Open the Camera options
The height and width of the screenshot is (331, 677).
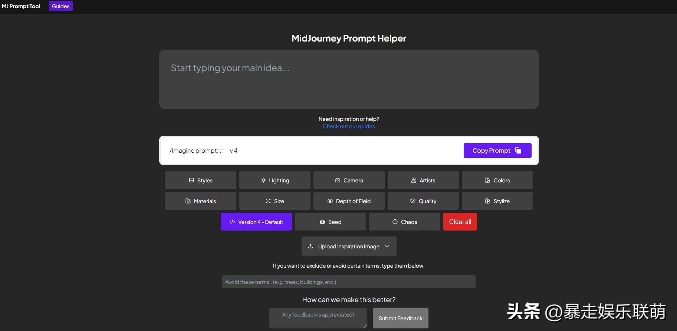tap(349, 180)
